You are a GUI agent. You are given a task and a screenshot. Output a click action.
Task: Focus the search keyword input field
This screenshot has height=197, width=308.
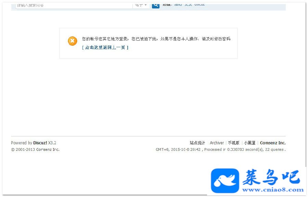click(x=74, y=5)
